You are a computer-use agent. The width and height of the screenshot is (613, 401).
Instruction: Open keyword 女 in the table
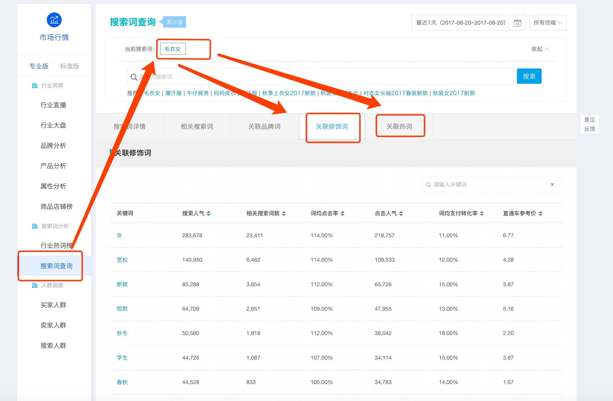pyautogui.click(x=119, y=235)
